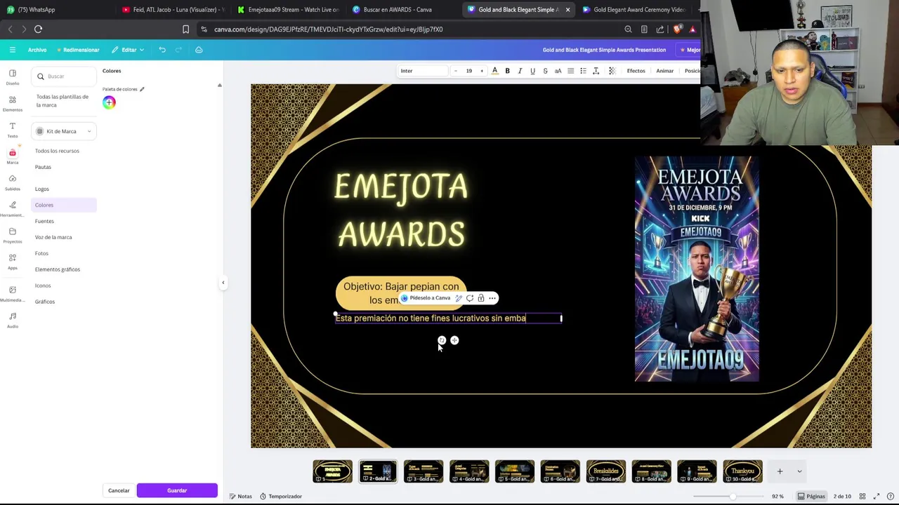Edit the color palette pencil icon
This screenshot has height=505, width=899.
click(x=142, y=89)
